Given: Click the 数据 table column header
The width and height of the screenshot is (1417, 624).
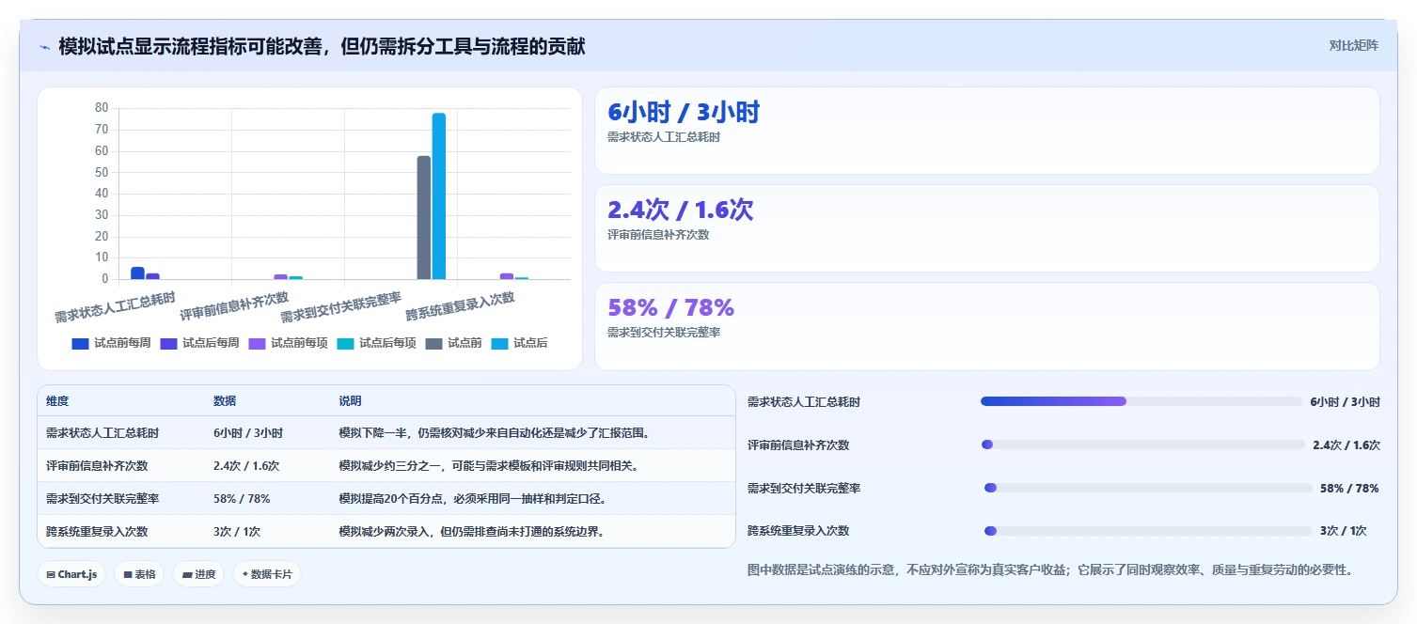Looking at the screenshot, I should click(225, 401).
